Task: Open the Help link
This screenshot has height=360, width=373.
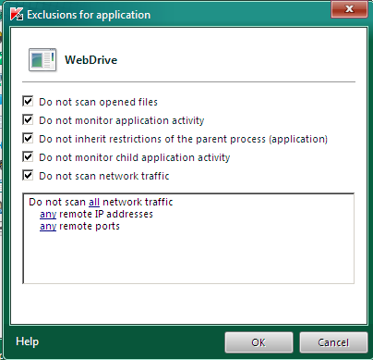Action: click(28, 341)
